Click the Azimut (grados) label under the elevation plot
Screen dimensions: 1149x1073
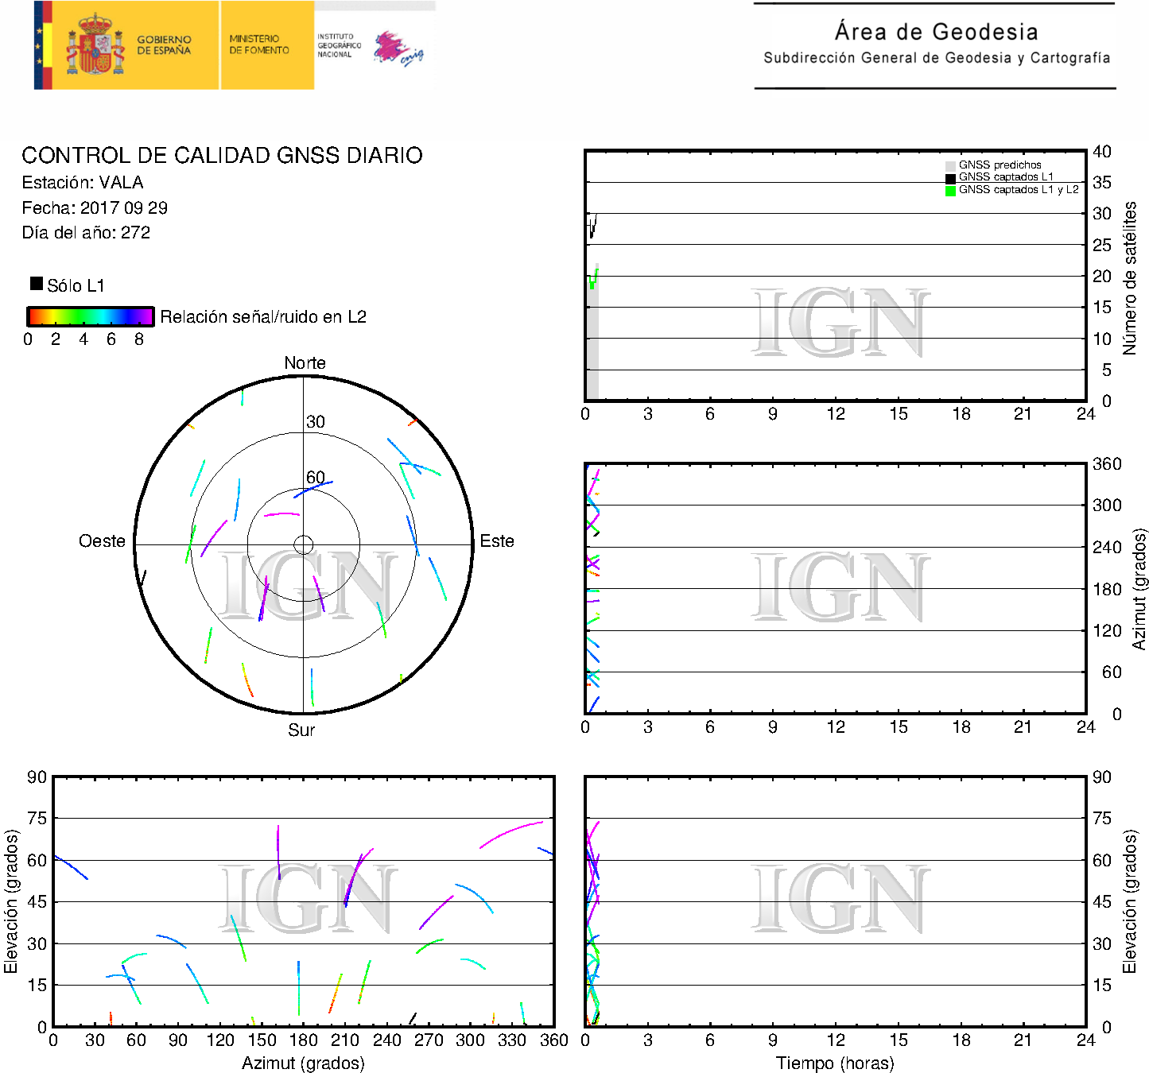click(303, 1063)
